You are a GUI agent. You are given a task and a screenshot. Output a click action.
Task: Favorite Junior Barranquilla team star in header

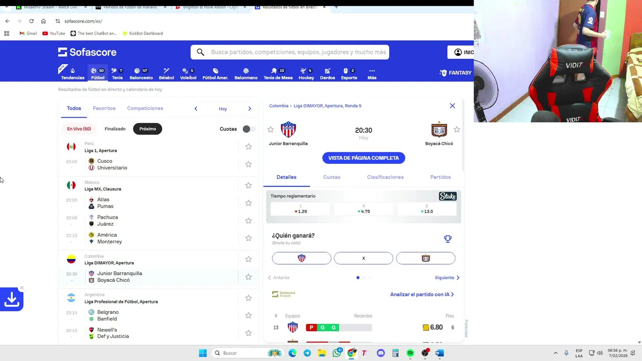click(x=271, y=129)
